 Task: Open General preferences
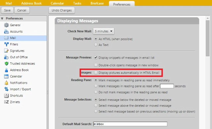15,25
